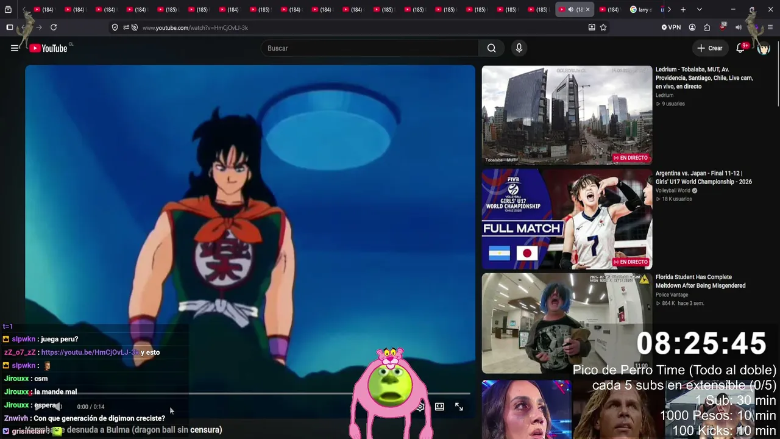
Task: Toggle the browser sidebar panel
Action: tap(10, 27)
